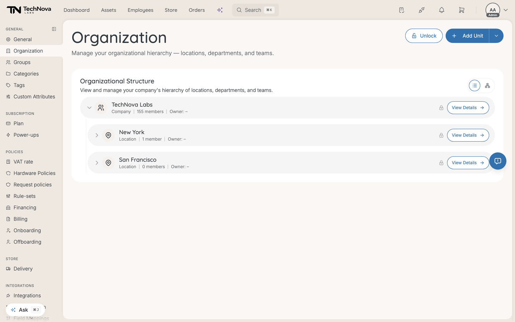Click the lock icon on New York row
Screen dimensions: 515x322
pyautogui.click(x=441, y=135)
